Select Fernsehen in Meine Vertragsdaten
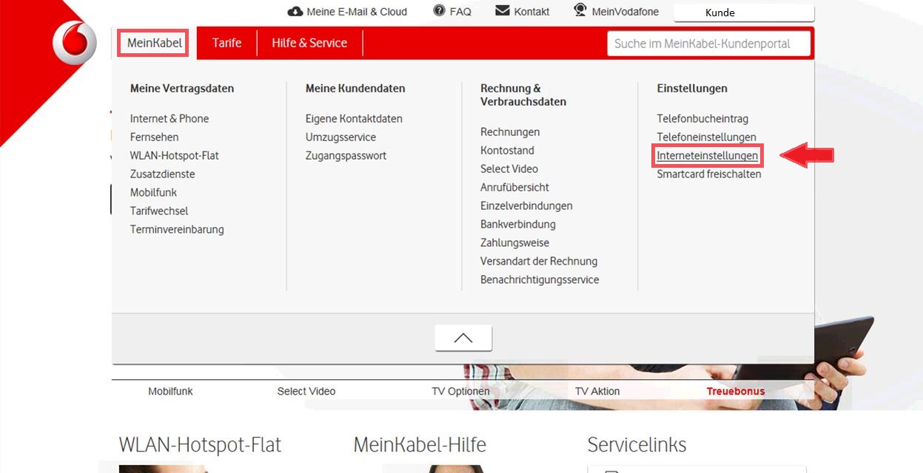The image size is (923, 473). [x=154, y=137]
